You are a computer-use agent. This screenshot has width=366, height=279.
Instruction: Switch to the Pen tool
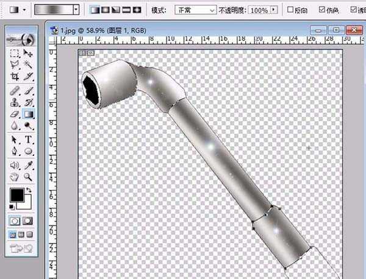click(x=15, y=151)
